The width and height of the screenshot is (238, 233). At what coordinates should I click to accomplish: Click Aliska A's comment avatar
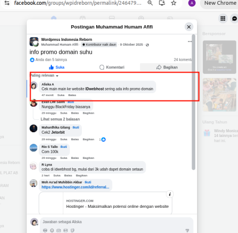34,86
